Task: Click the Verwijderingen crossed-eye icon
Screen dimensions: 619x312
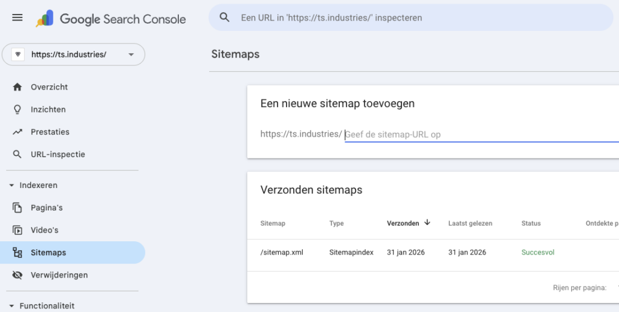Action: pyautogui.click(x=18, y=275)
